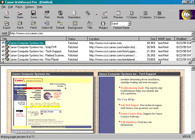The height and width of the screenshot is (140, 195).
Task: Change page Orientation via toolbar icon
Action: pyautogui.click(x=74, y=15)
